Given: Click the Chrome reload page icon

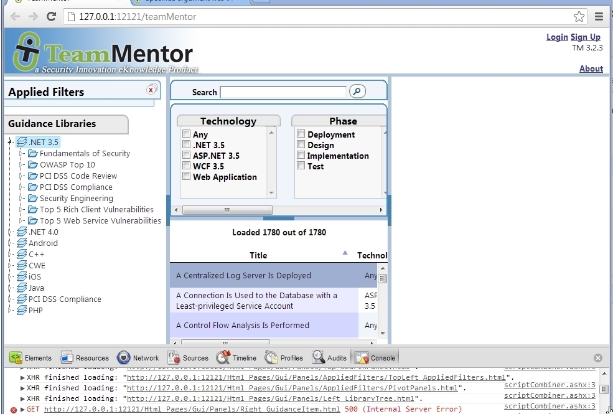Looking at the screenshot, I should (52, 16).
